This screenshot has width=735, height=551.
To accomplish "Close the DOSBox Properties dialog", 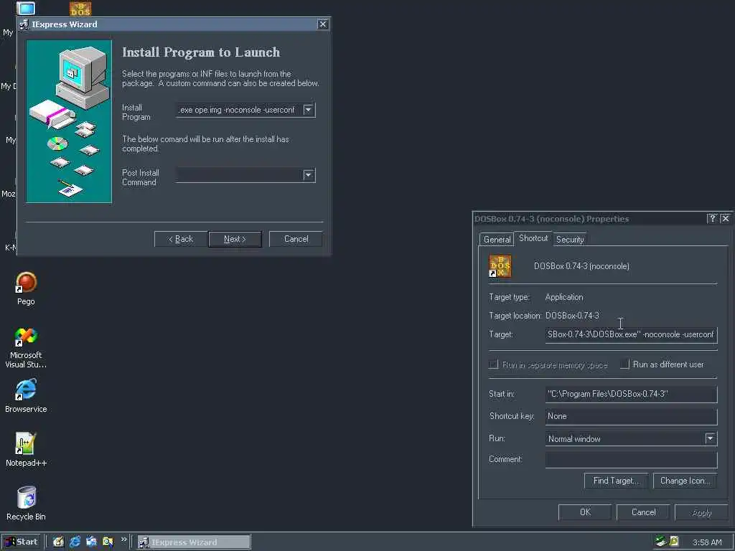I will (726, 219).
